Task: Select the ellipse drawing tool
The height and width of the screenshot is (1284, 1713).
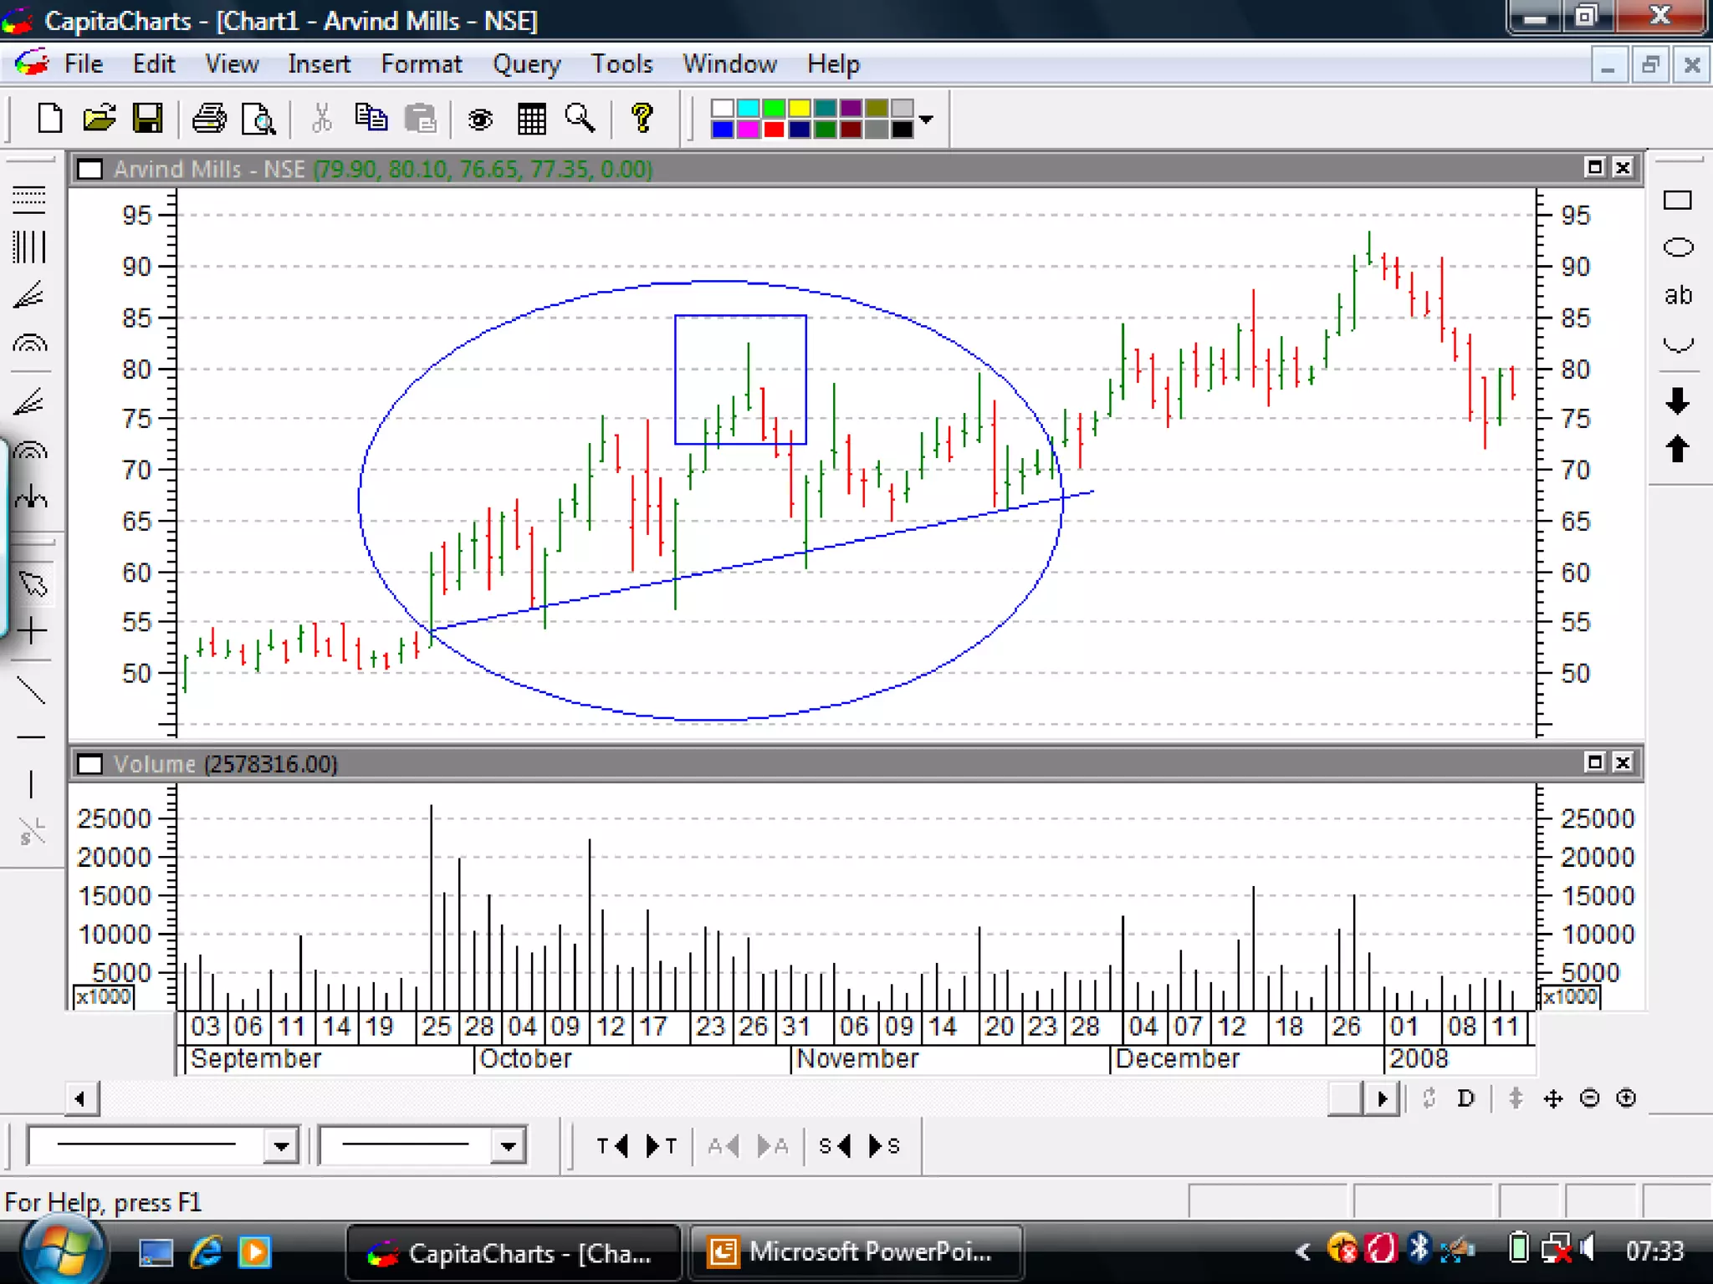Action: [1677, 247]
